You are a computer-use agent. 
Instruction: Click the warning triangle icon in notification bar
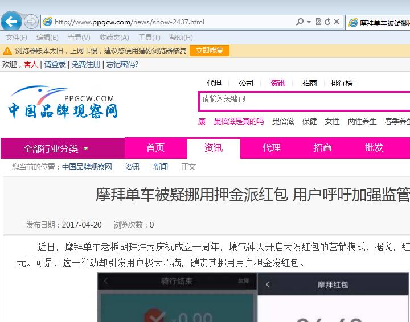pos(7,51)
